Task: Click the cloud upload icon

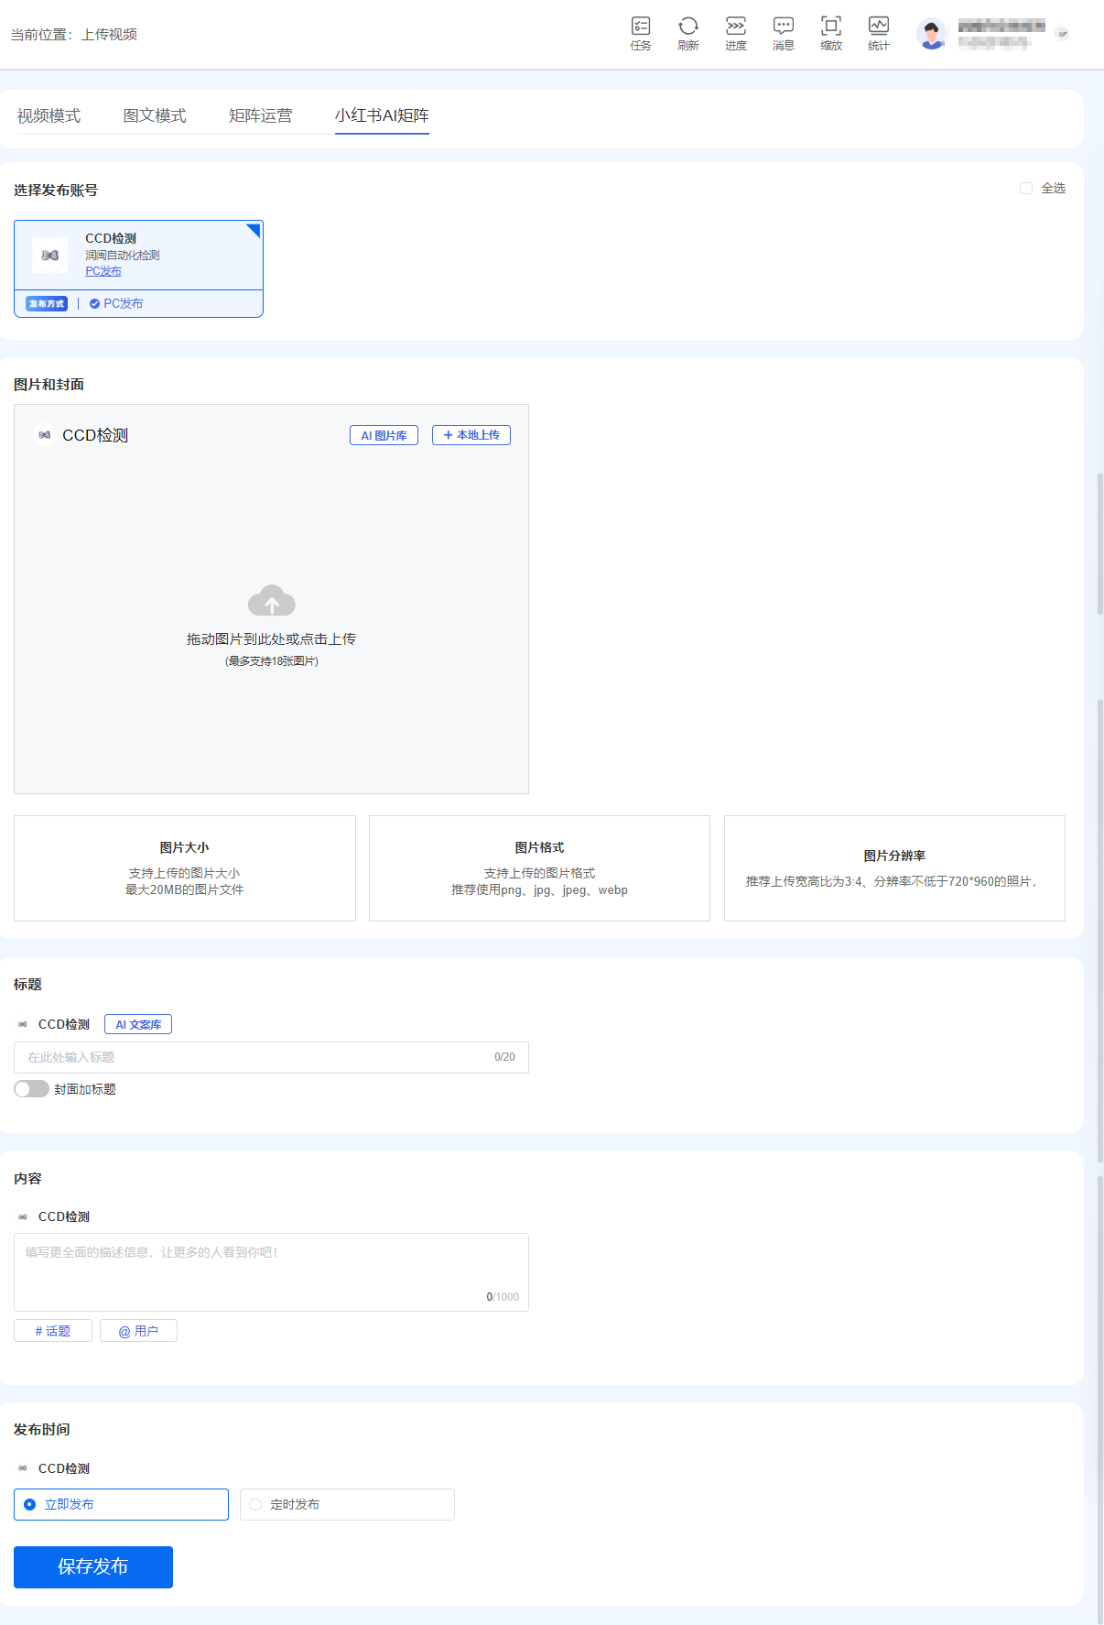Action: click(x=272, y=601)
